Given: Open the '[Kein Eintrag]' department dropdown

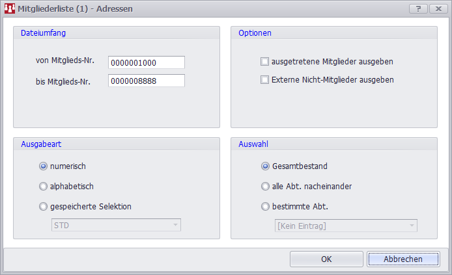Looking at the screenshot, I should [345, 226].
